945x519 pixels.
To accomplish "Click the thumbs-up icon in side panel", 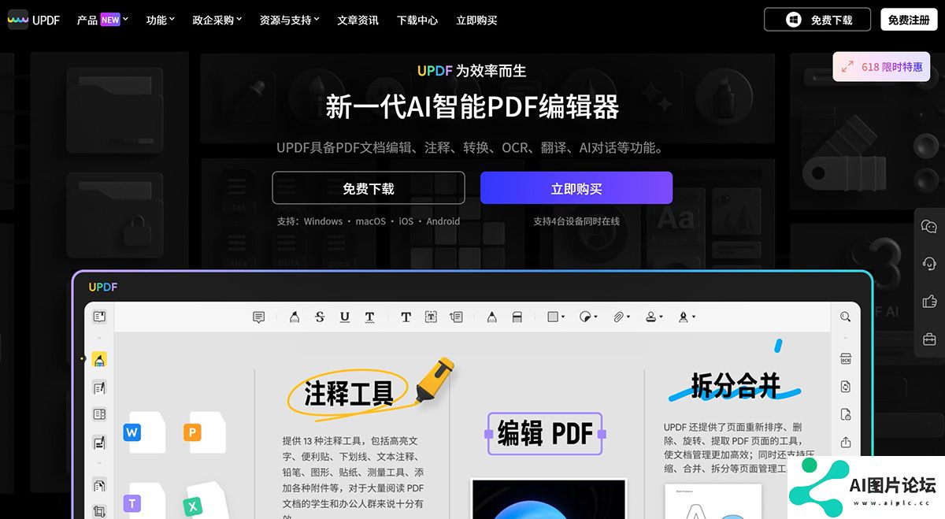I will (929, 301).
